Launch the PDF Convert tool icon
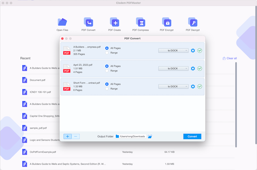 [88, 22]
